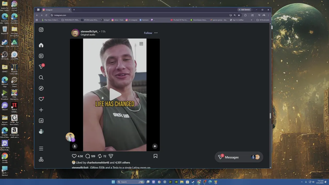Click the floating story avatar bubble
Viewport: 329px width, 185px height.
pyautogui.click(x=70, y=137)
